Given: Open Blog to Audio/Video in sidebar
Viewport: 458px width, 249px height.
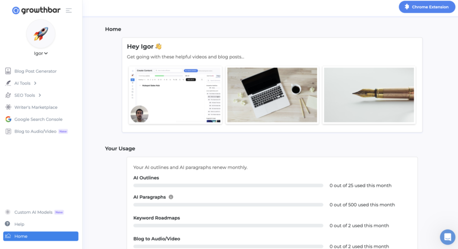Looking at the screenshot, I should 35,131.
